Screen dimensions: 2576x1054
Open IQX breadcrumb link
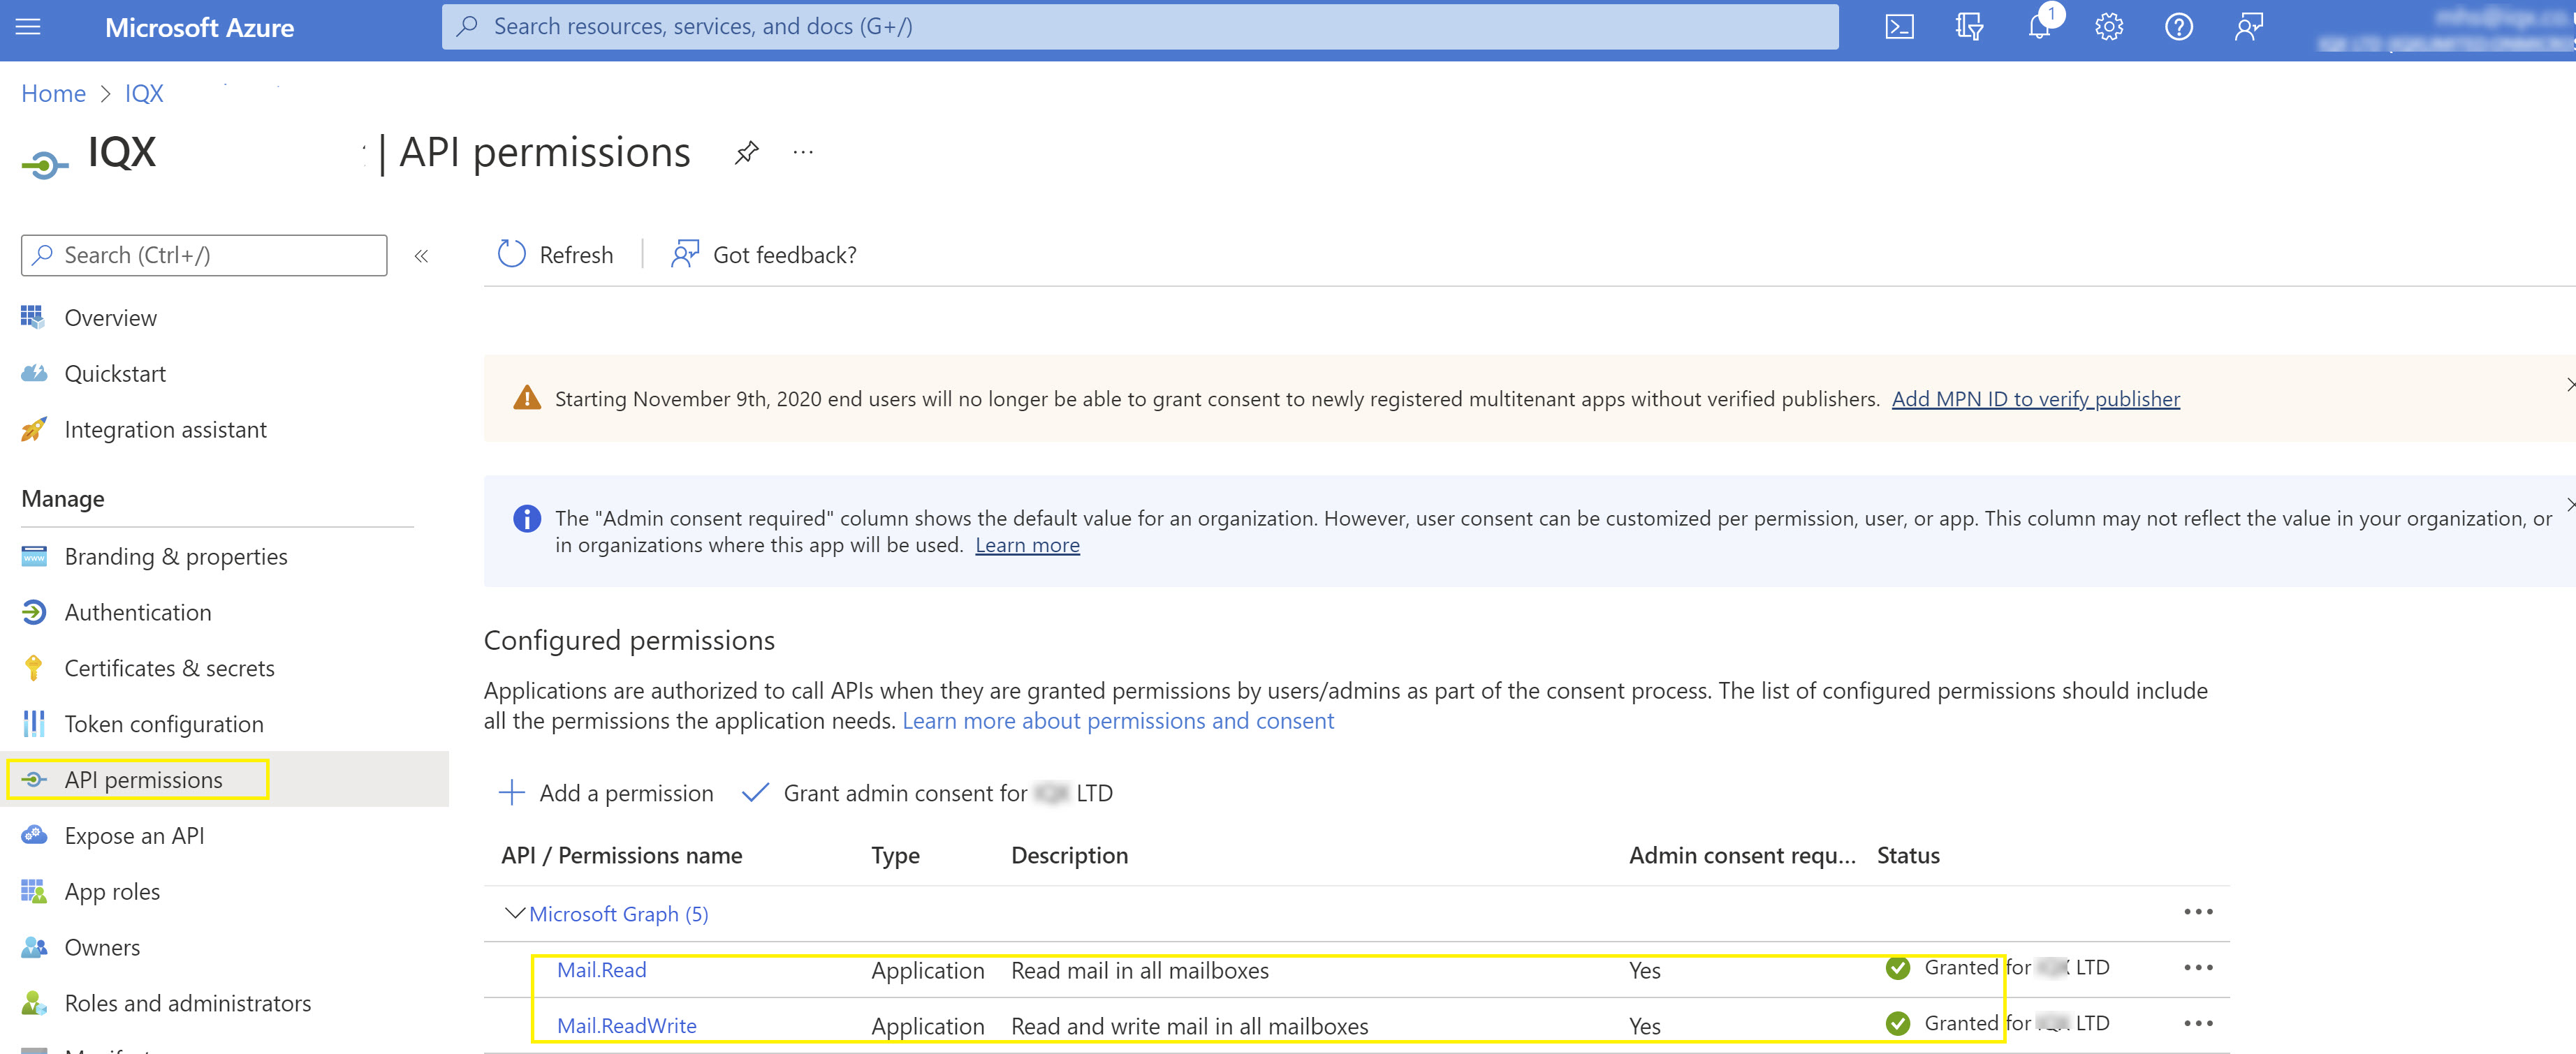144,94
